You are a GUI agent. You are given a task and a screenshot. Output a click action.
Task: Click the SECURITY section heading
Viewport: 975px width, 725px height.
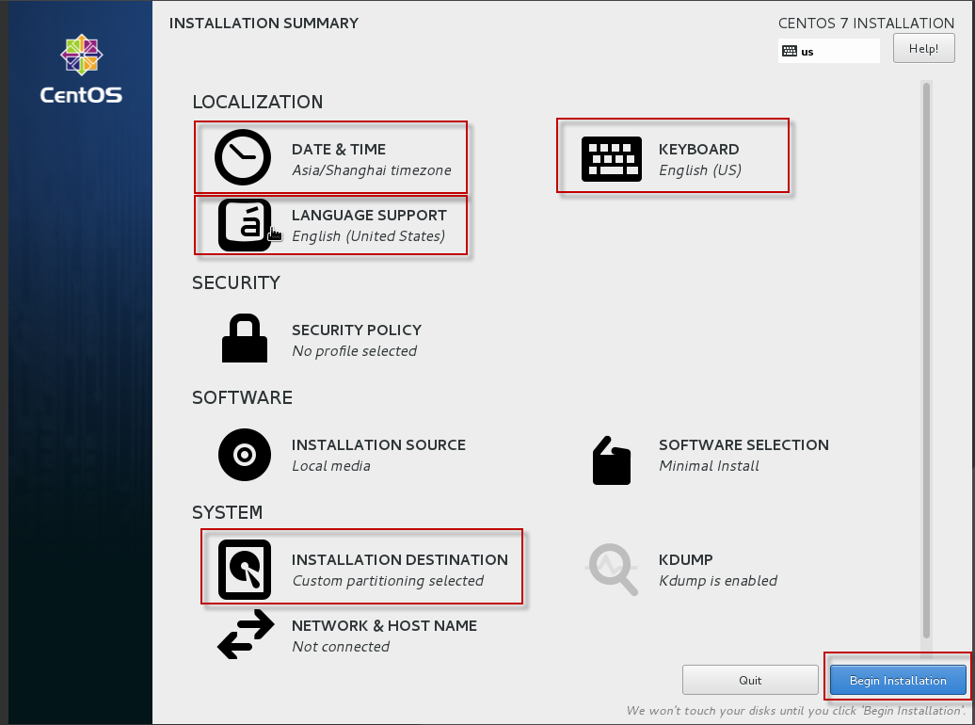coord(235,282)
